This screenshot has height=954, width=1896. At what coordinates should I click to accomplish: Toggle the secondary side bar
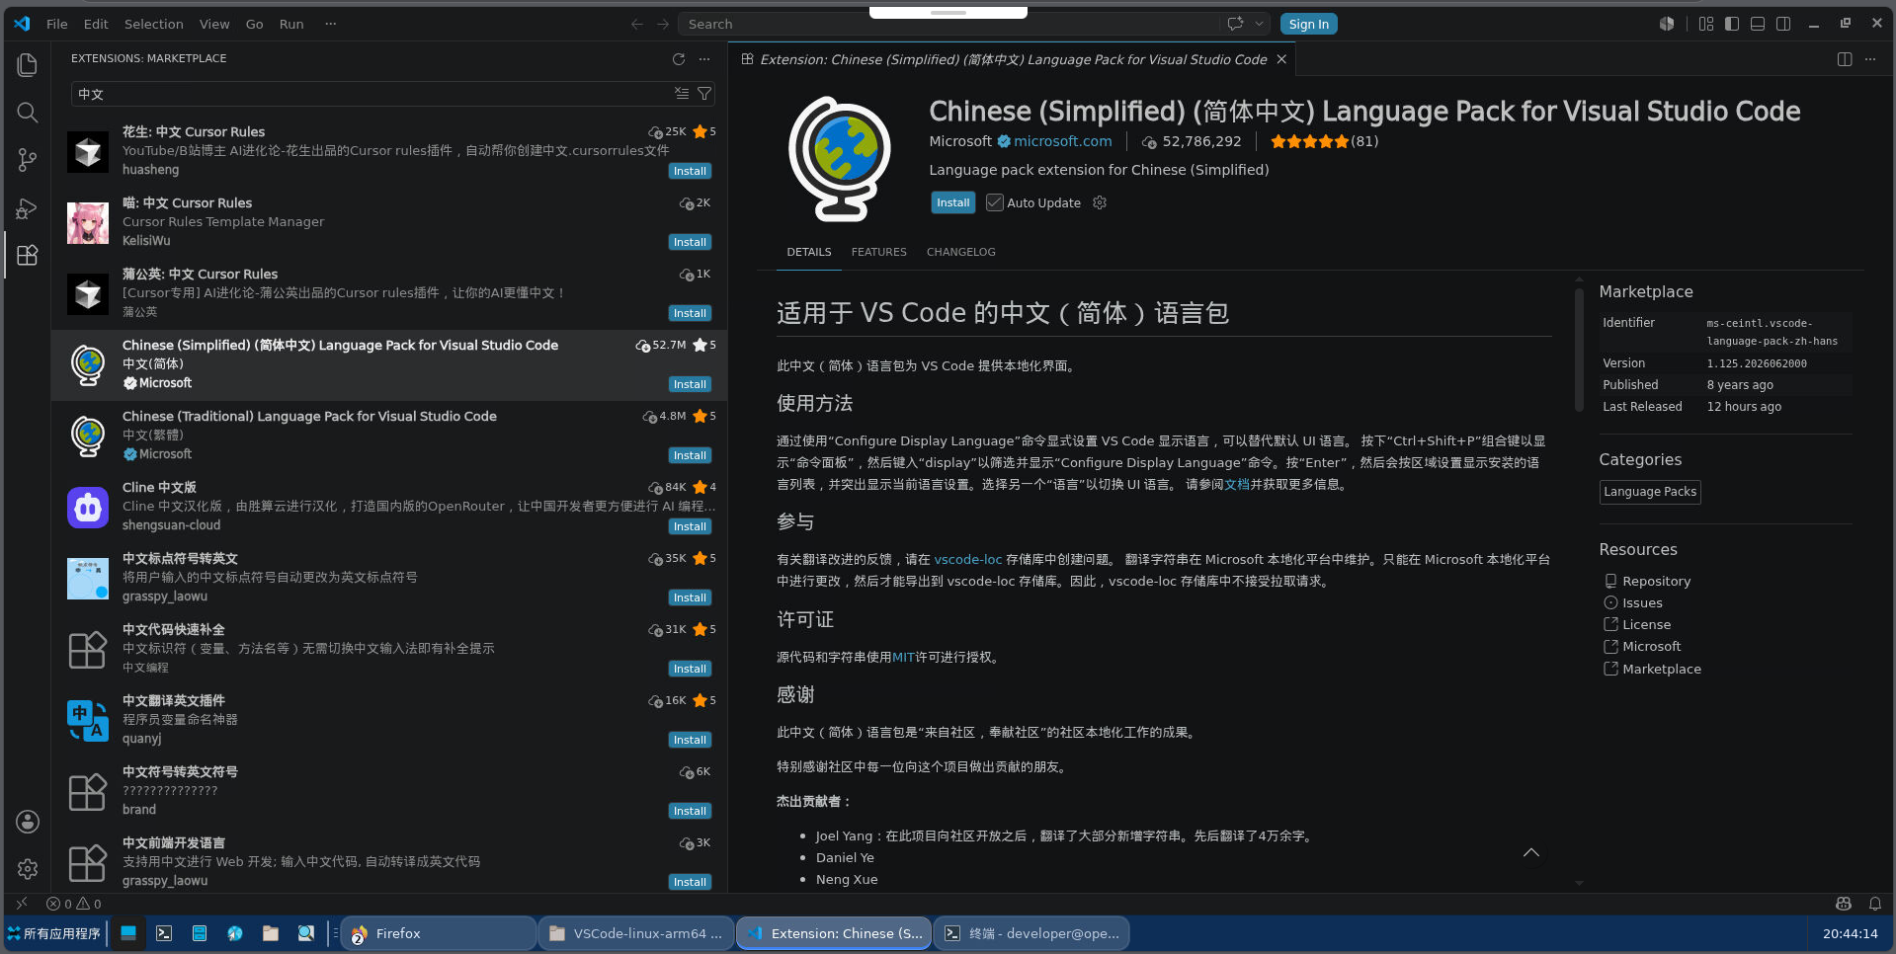(x=1783, y=24)
